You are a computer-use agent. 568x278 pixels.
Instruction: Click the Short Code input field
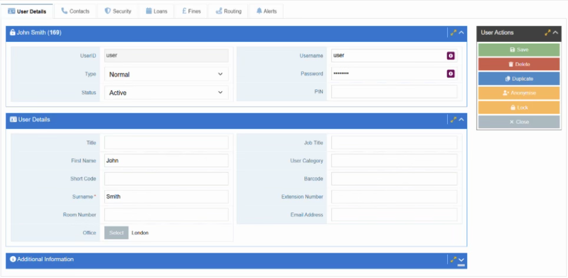click(x=166, y=179)
